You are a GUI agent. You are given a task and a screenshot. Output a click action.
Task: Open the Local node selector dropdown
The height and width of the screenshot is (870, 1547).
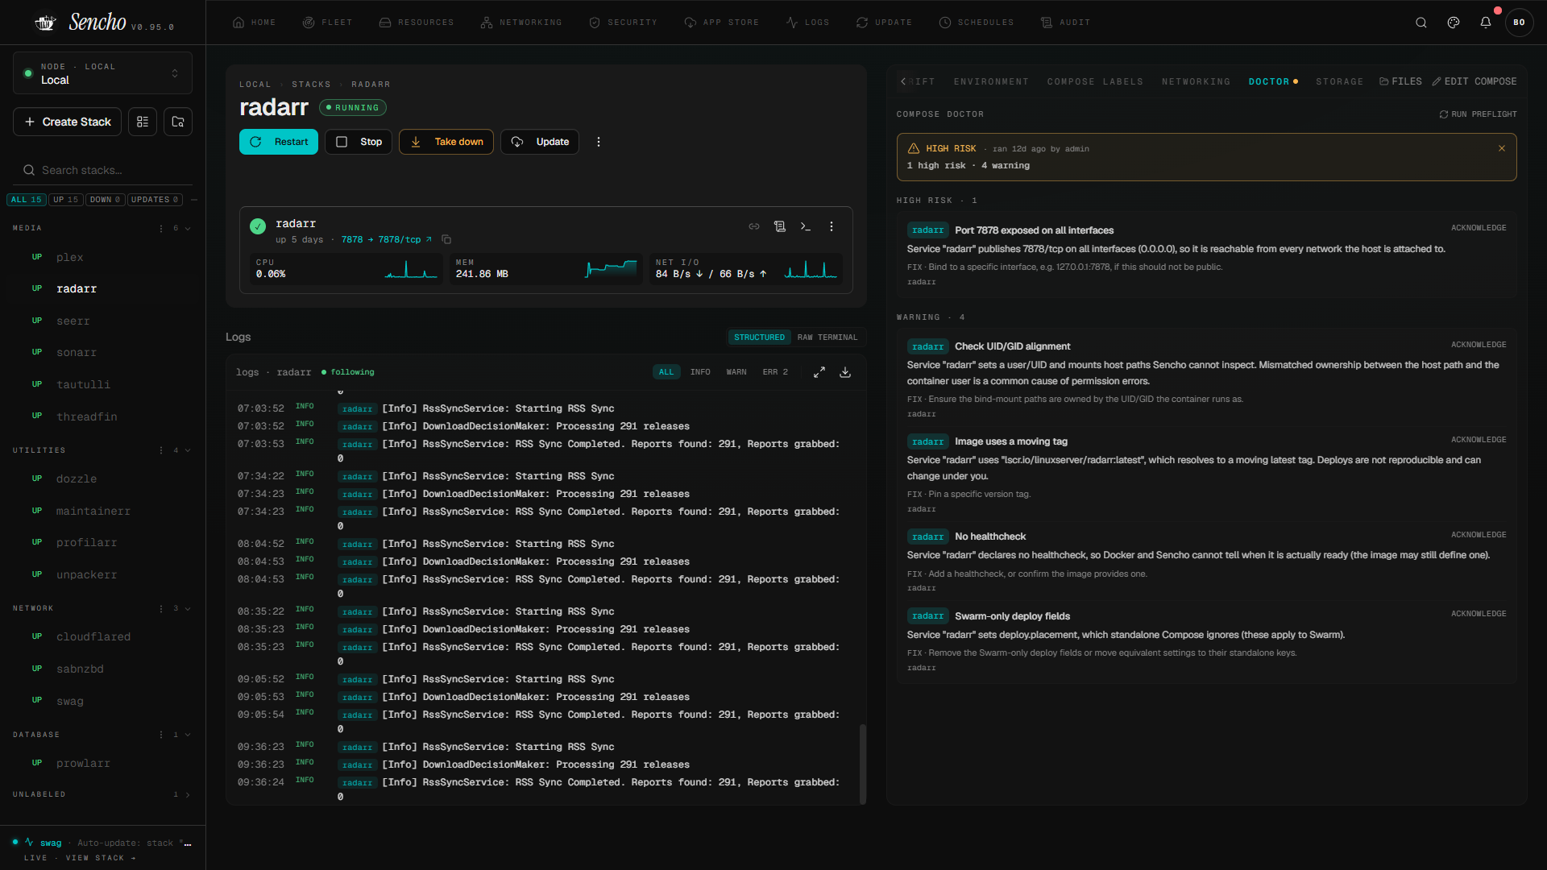102,73
